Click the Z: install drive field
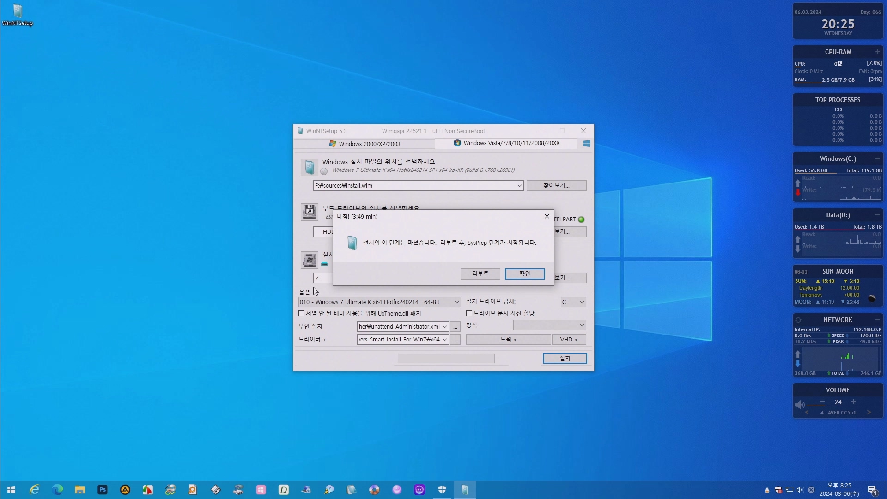887x499 pixels. [323, 278]
